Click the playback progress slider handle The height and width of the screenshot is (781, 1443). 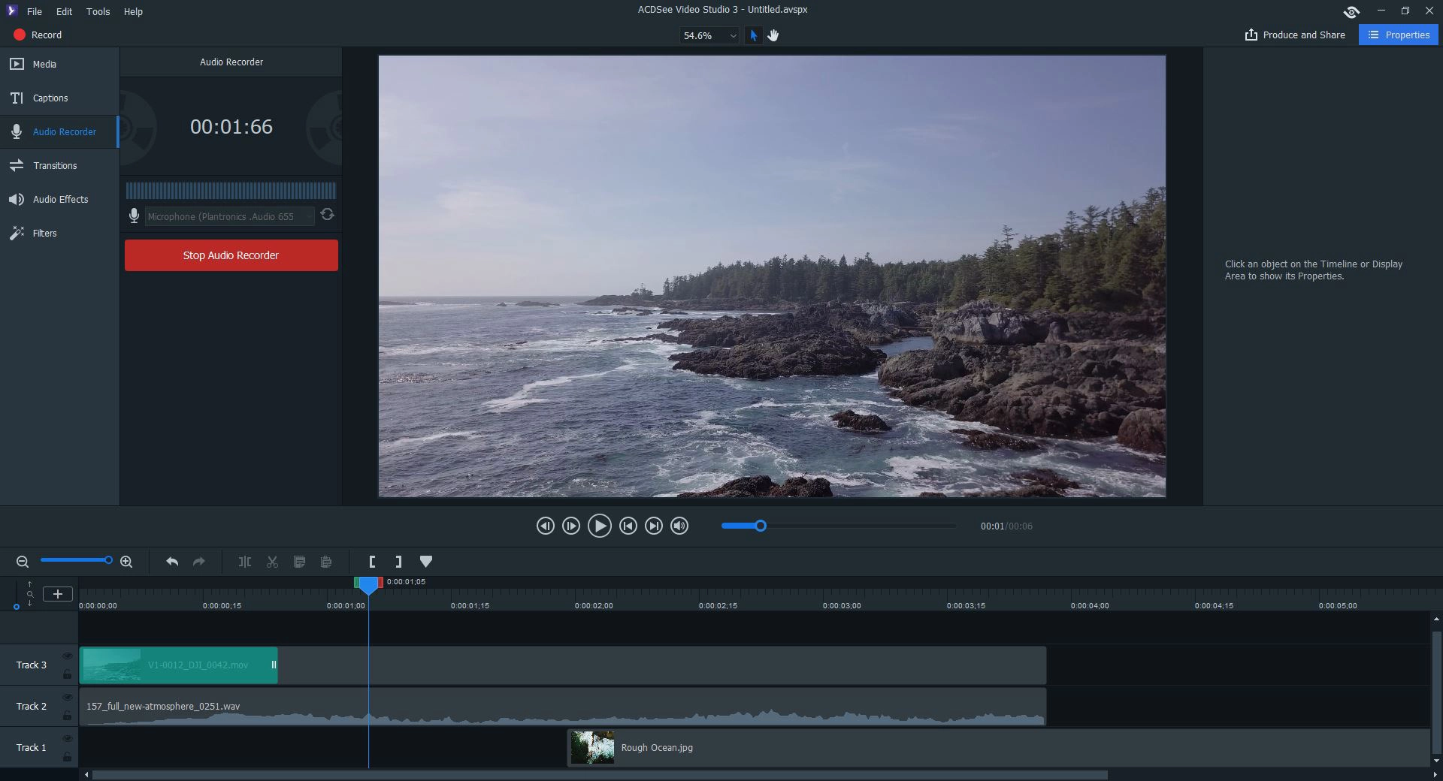pos(761,526)
